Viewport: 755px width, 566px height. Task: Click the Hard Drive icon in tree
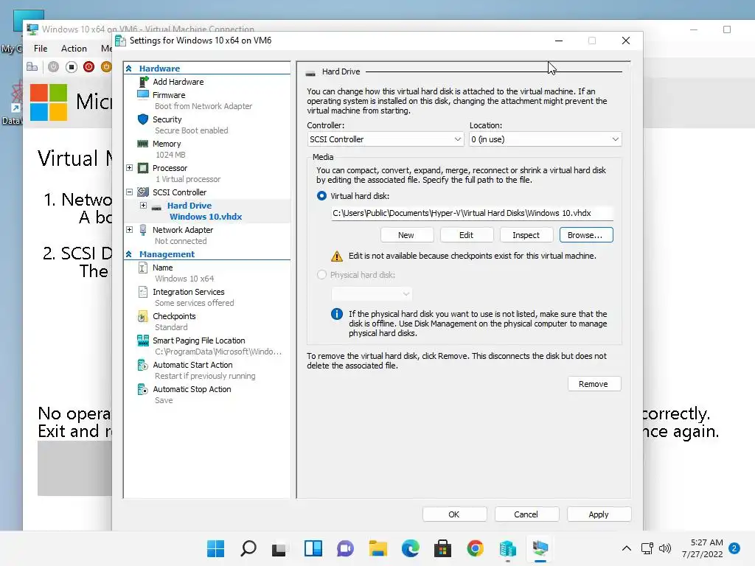pos(156,208)
